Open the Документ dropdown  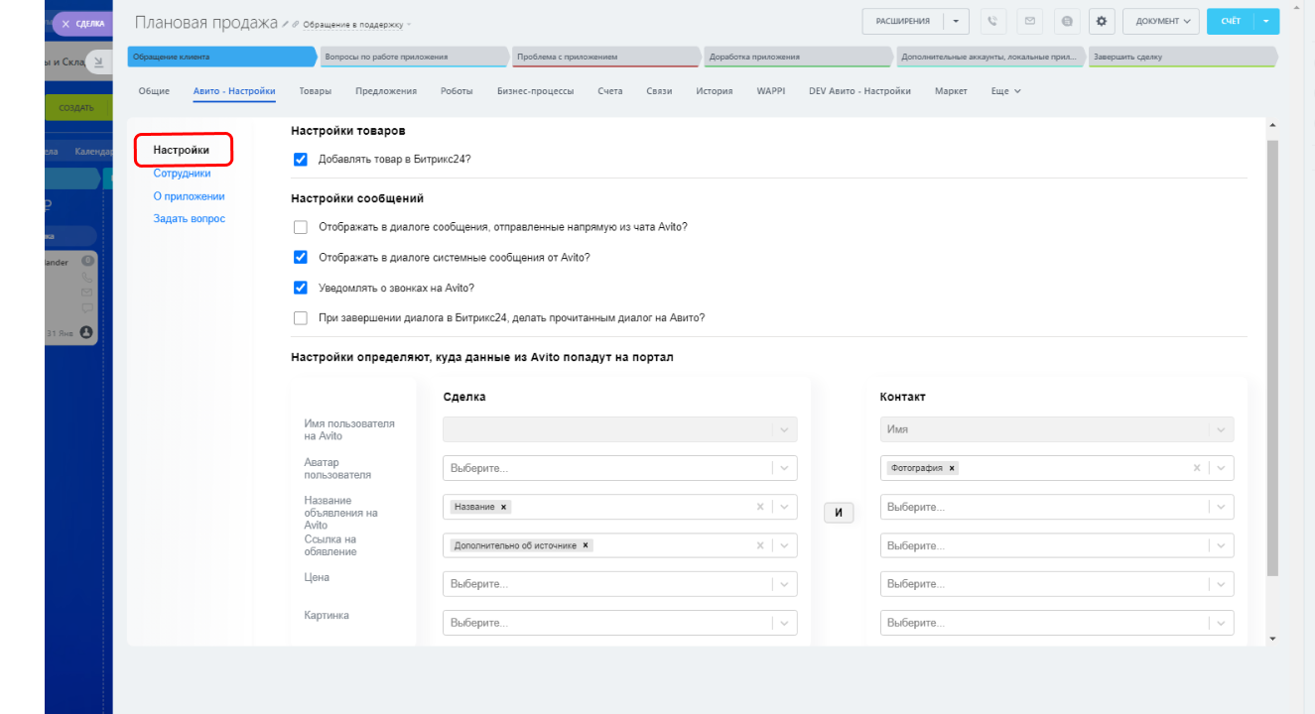coord(1161,21)
